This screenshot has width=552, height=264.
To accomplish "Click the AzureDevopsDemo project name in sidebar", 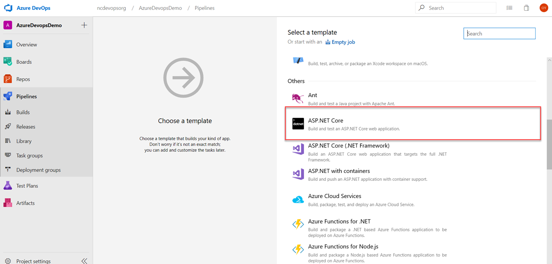I will 39,25.
